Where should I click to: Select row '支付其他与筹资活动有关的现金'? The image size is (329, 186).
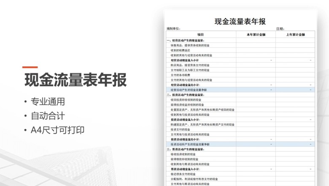tap(240, 184)
